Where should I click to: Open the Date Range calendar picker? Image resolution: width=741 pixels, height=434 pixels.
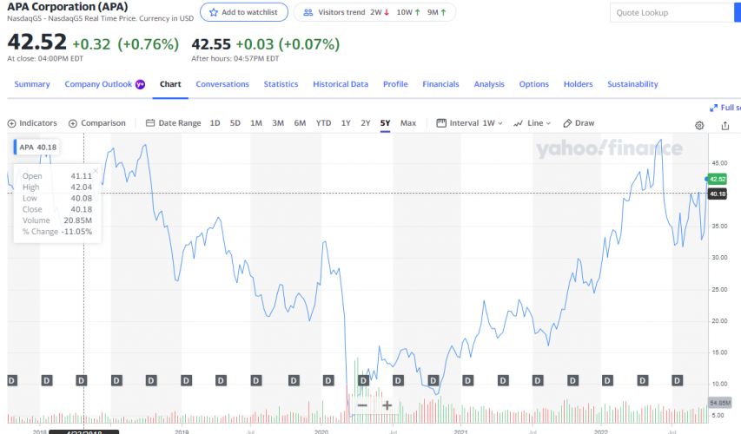coord(174,123)
